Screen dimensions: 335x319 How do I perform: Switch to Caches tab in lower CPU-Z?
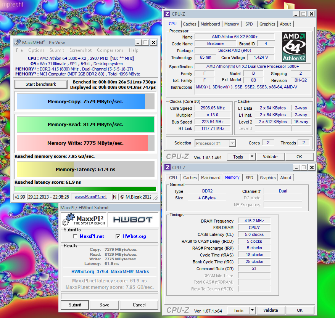(x=190, y=178)
